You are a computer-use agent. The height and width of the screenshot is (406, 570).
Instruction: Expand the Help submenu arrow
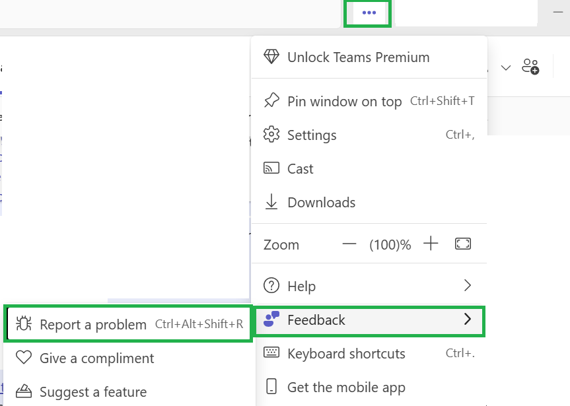468,286
